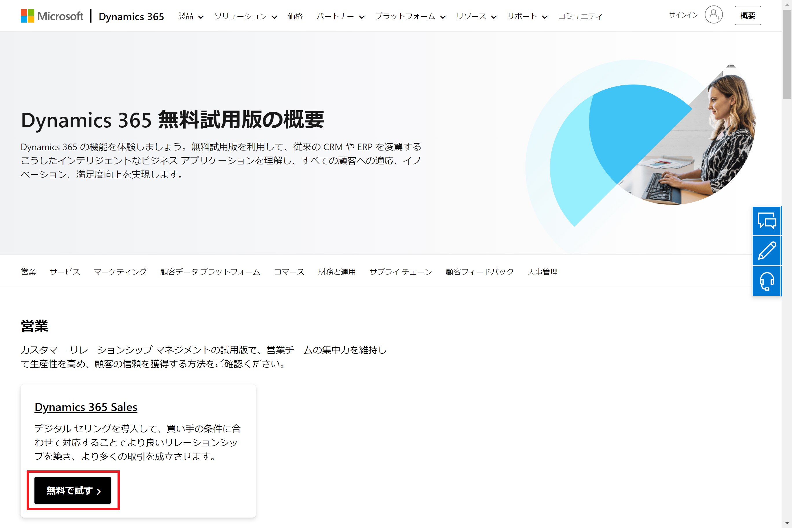Image resolution: width=792 pixels, height=528 pixels.
Task: Jump to the マーケティング section tab
Action: (120, 272)
